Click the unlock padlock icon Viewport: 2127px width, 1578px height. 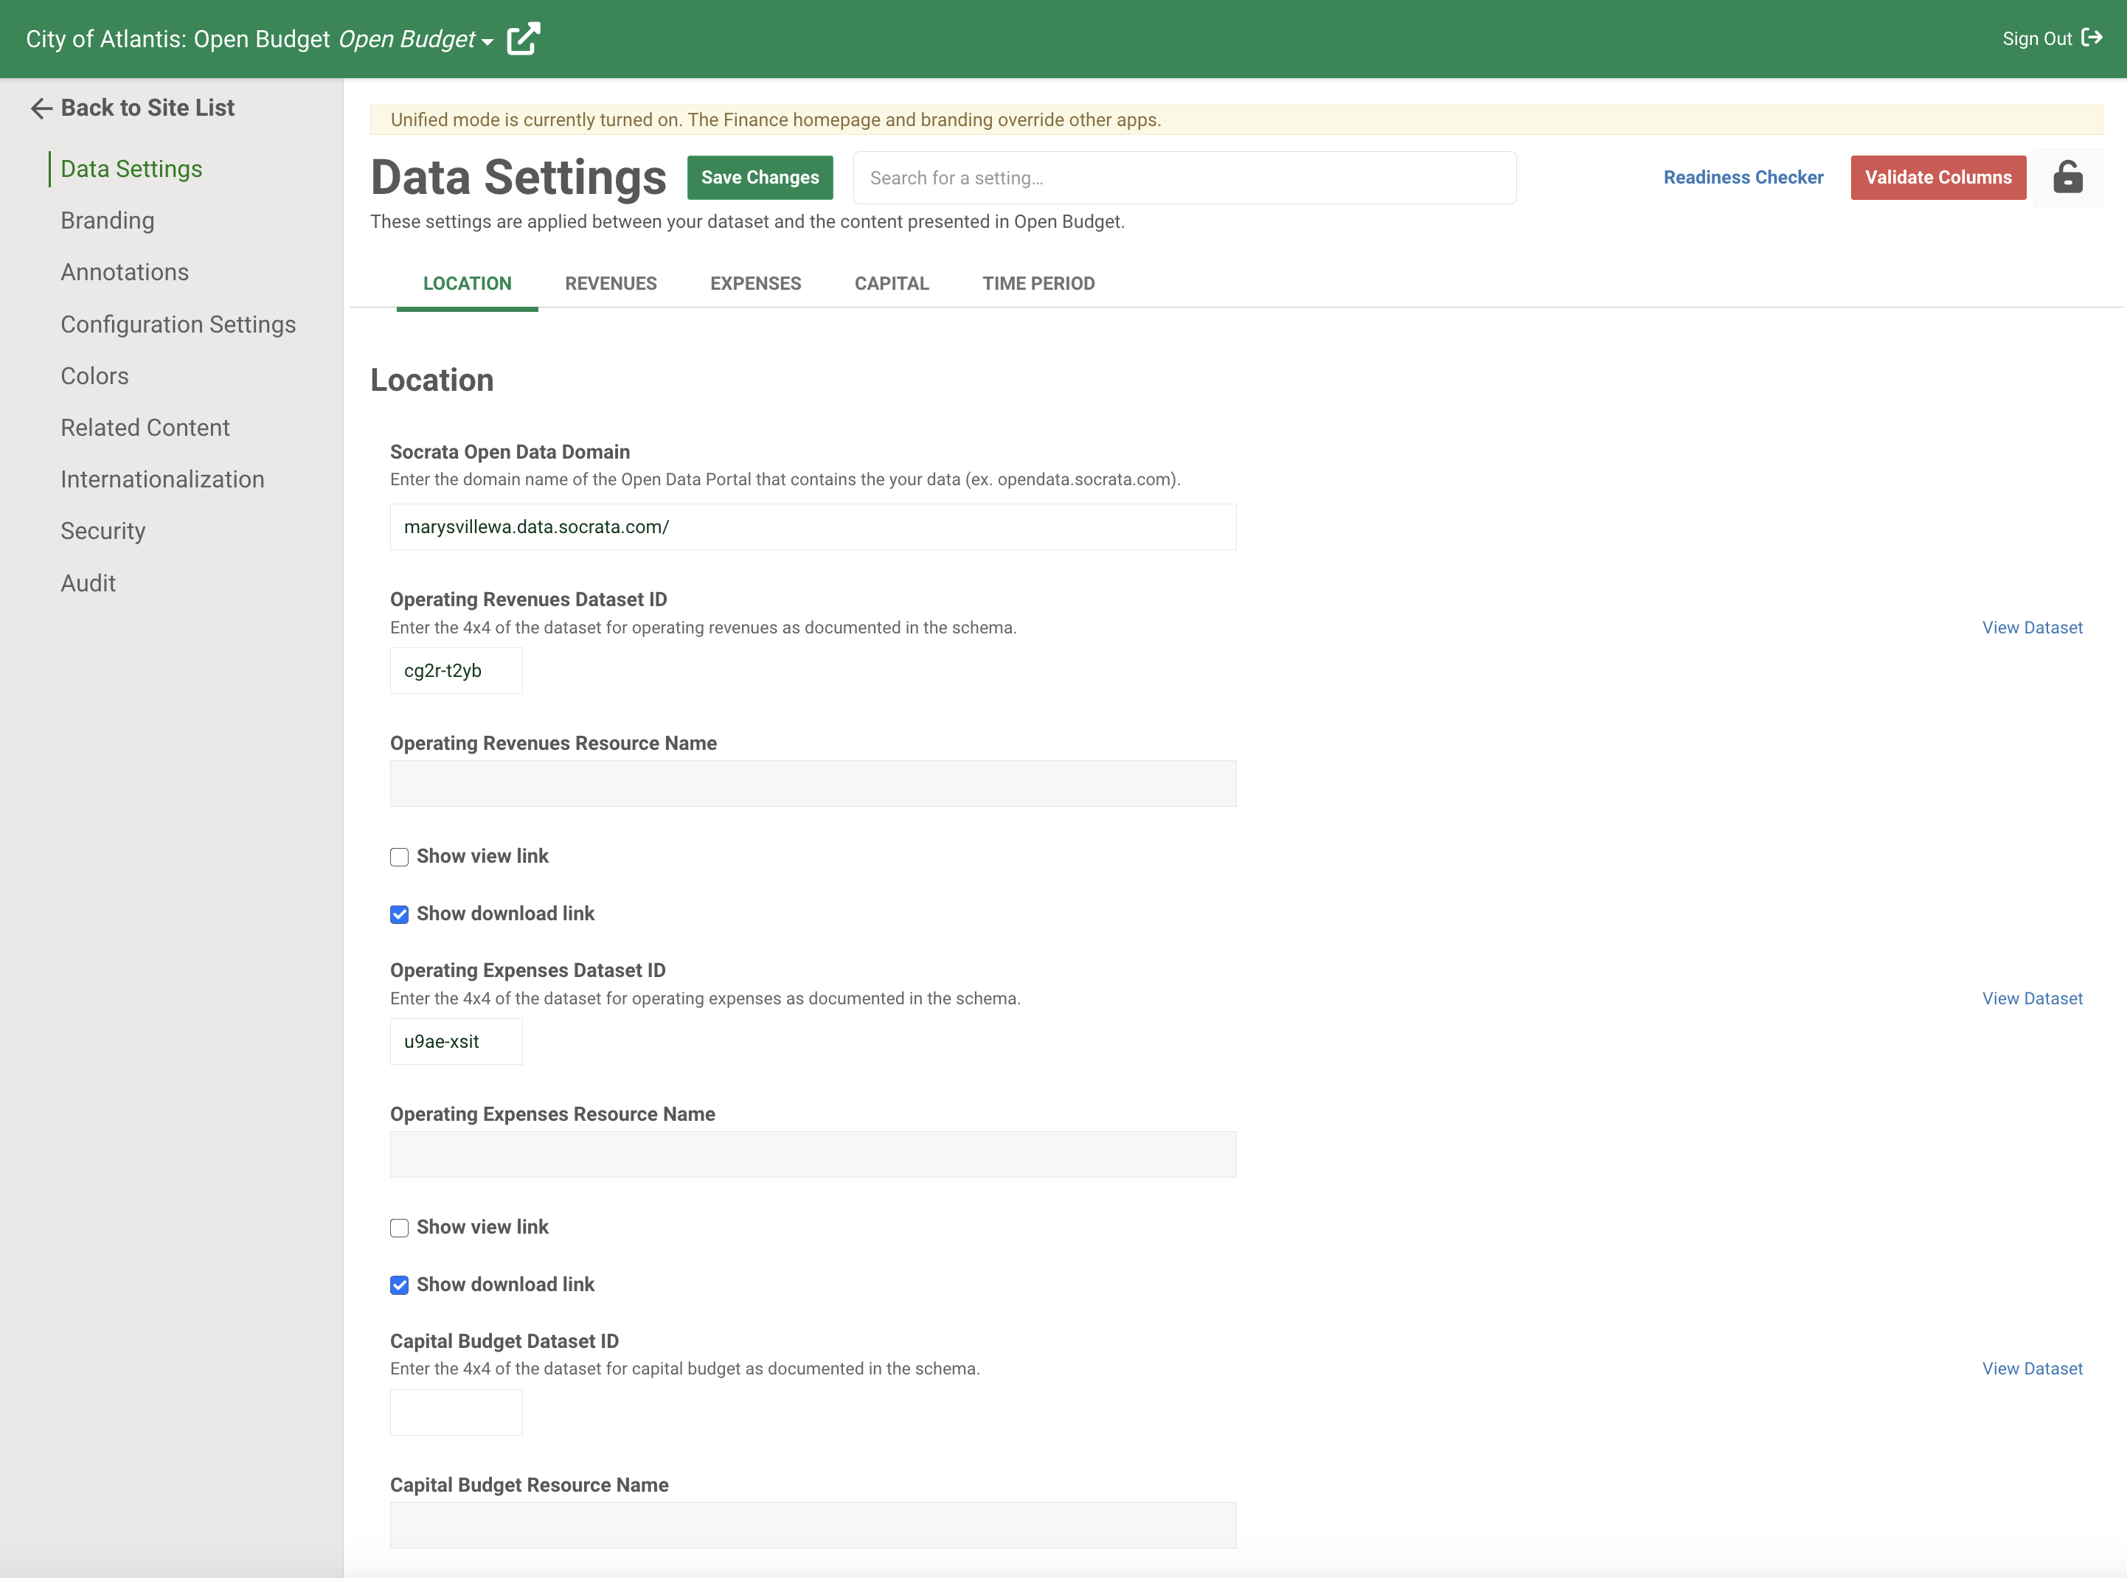click(x=2068, y=178)
